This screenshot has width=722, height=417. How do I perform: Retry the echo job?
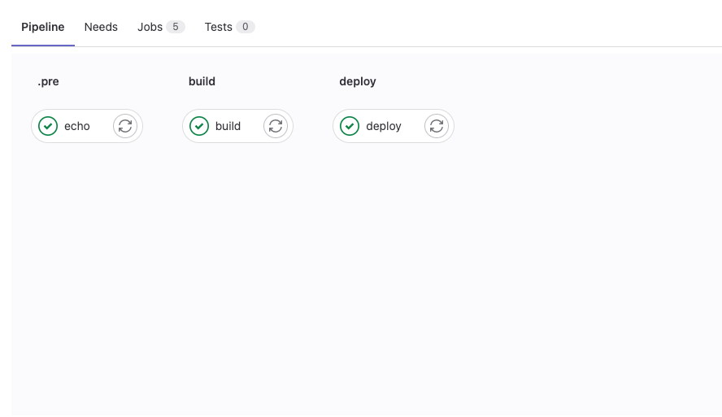pyautogui.click(x=125, y=126)
